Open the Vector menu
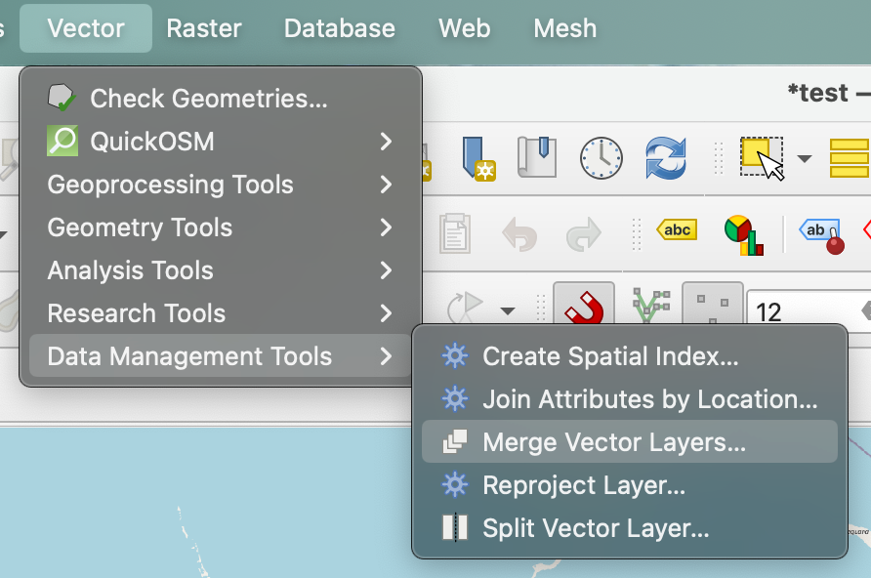This screenshot has height=578, width=871. point(86,28)
